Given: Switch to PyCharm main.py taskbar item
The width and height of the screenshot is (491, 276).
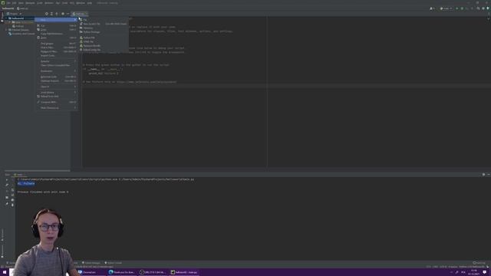Looking at the screenshot, I should pyautogui.click(x=184, y=272).
